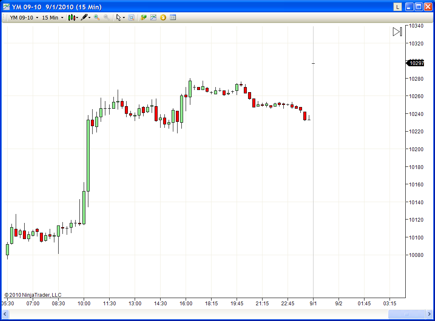Click the zoom in magnifier icon

pyautogui.click(x=97, y=17)
